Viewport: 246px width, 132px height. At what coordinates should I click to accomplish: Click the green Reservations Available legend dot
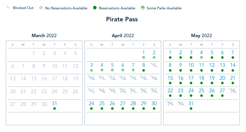coord(95,8)
